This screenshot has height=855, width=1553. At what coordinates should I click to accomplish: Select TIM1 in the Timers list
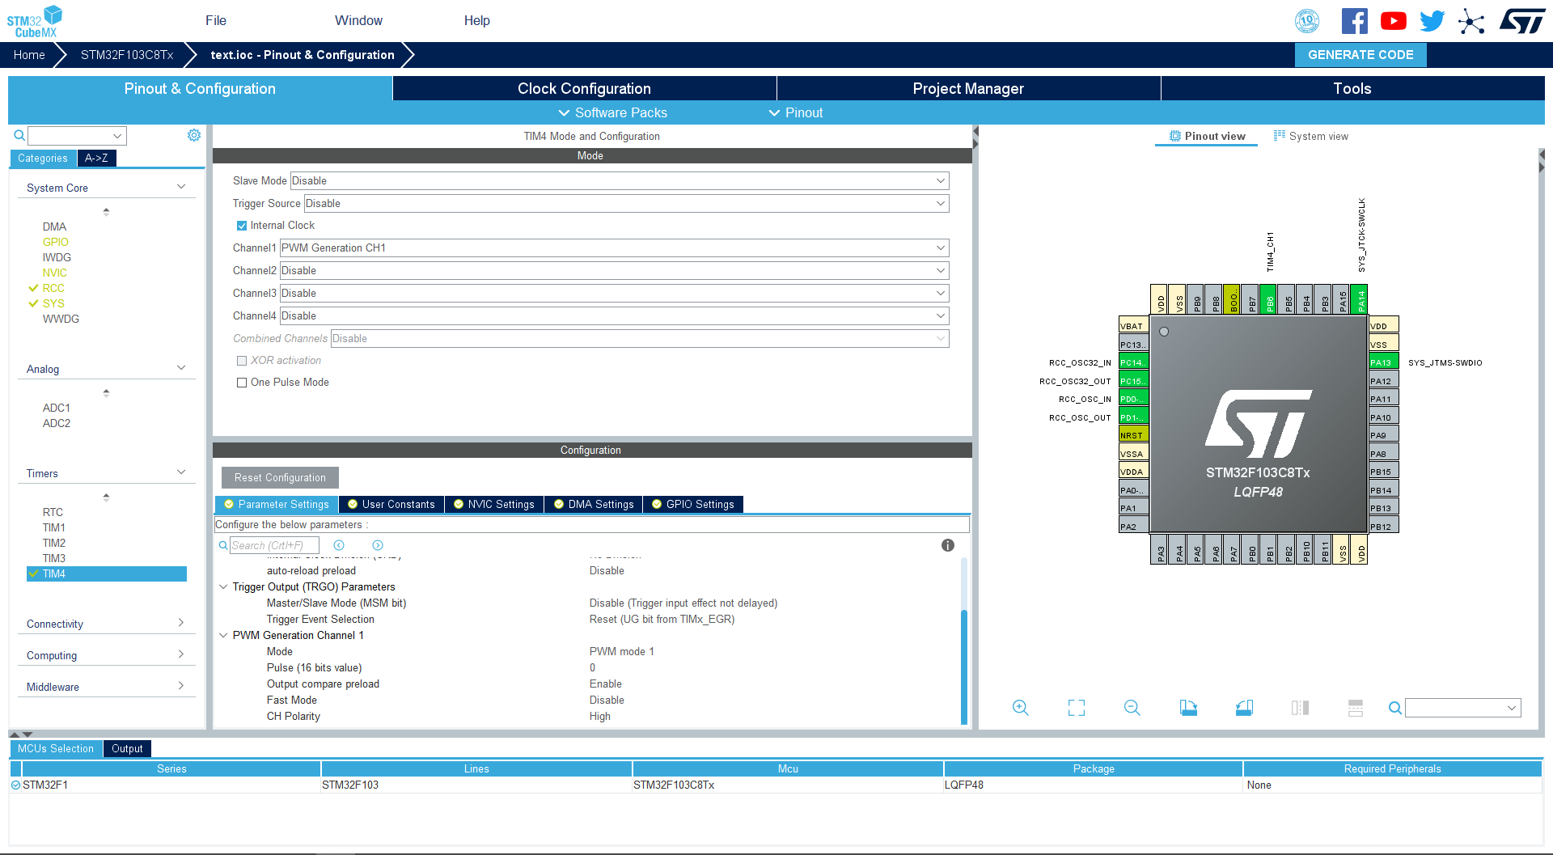(x=54, y=527)
